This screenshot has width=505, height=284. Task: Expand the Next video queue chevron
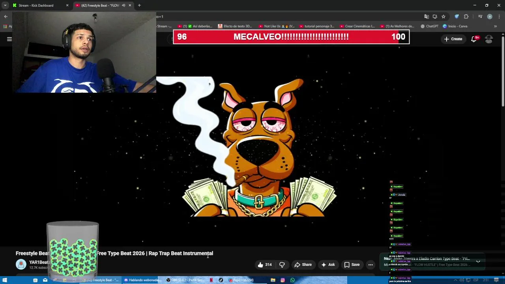(x=478, y=262)
